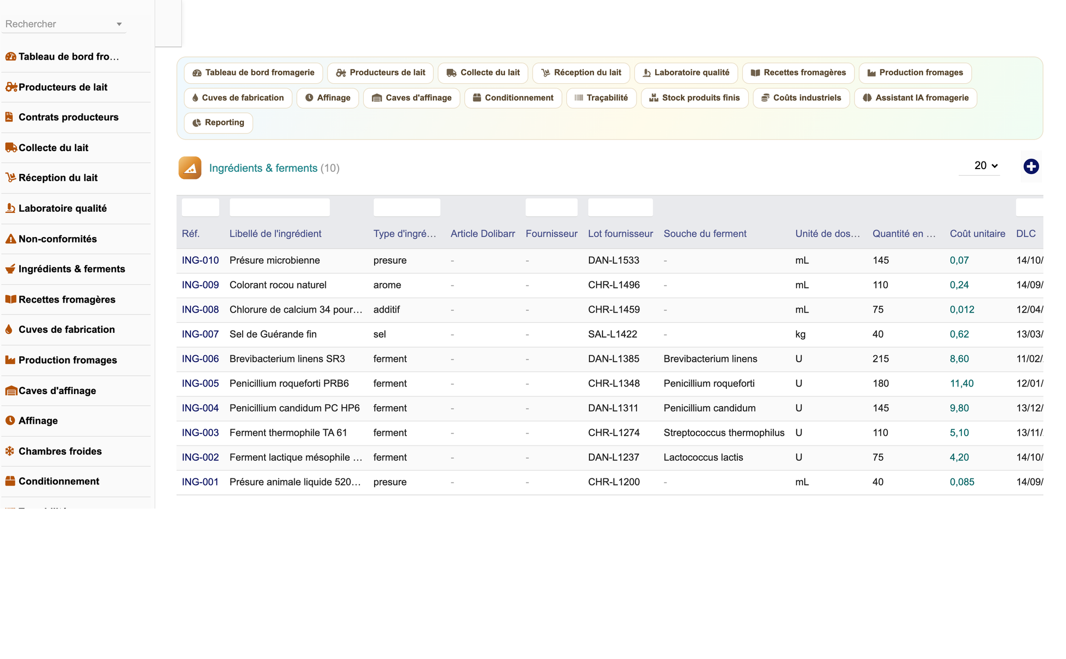The image size is (1066, 659).
Task: Click the orange cheese module icon
Action: click(x=190, y=168)
